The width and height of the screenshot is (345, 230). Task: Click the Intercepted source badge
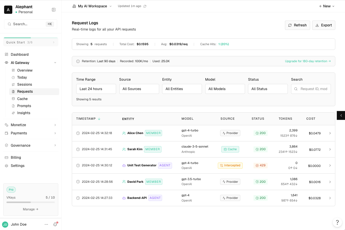pos(230,165)
